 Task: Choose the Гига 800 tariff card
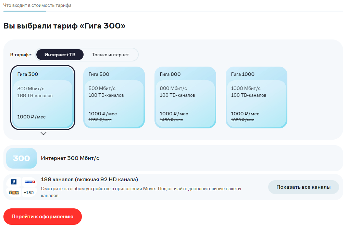coord(185,97)
